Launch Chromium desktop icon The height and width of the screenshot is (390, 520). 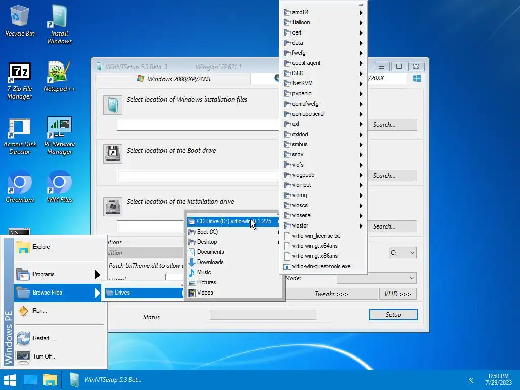pos(20,186)
